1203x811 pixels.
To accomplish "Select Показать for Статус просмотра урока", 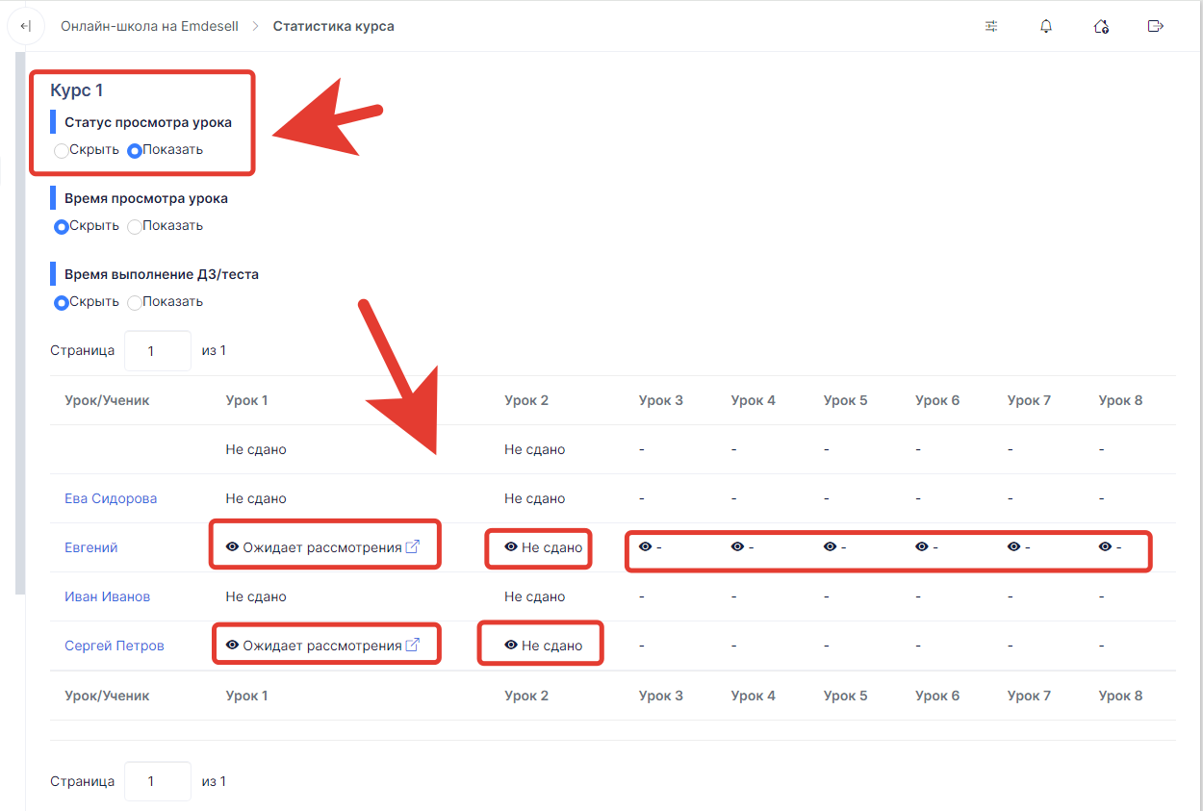I will [135, 150].
